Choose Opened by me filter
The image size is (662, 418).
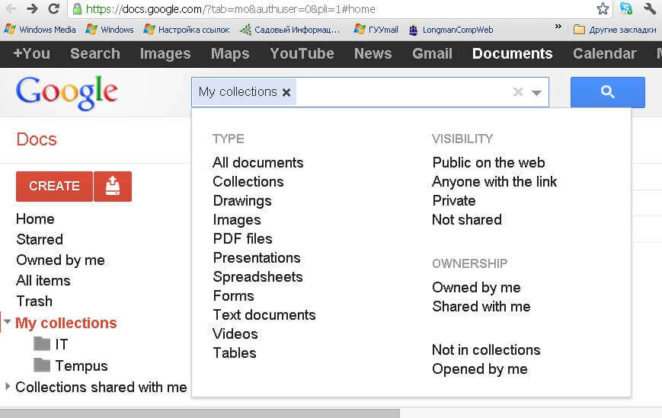(x=480, y=369)
